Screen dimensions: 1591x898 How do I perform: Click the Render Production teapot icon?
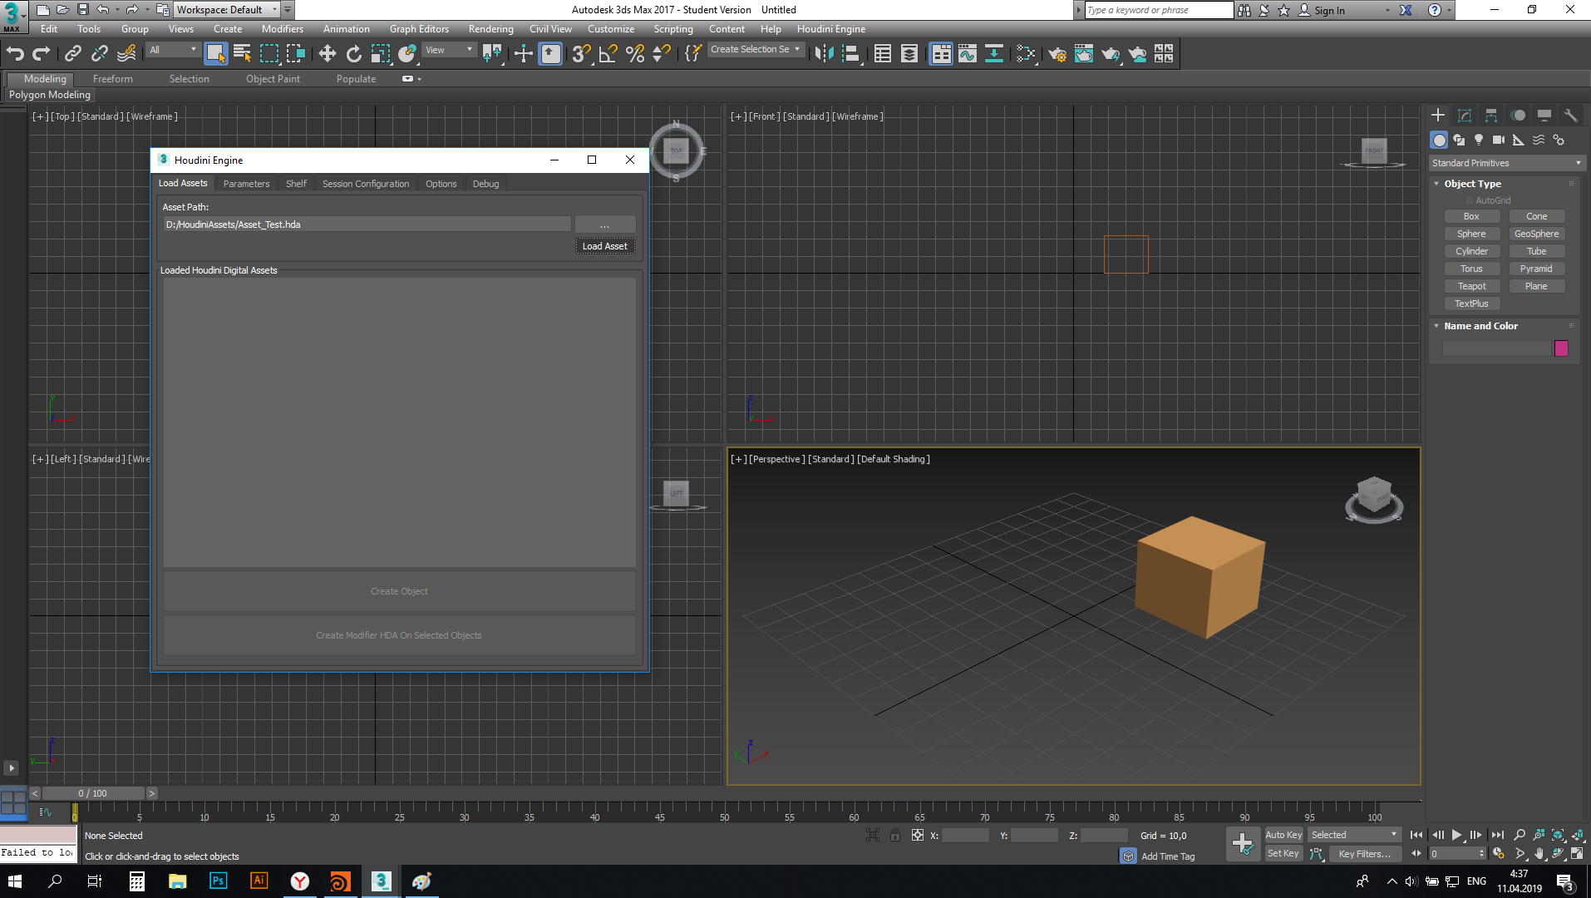pos(1111,54)
